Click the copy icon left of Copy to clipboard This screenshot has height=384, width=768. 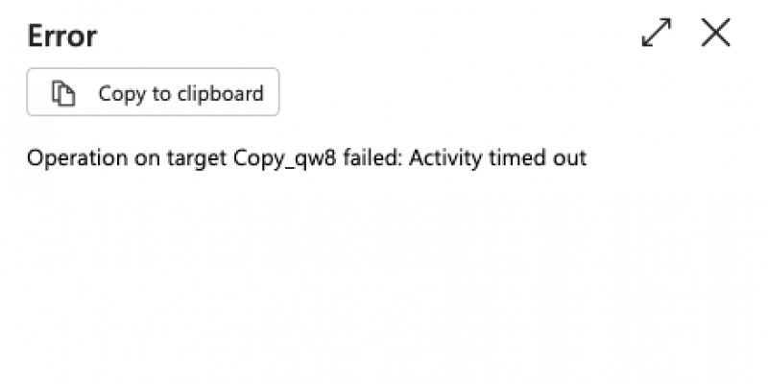[63, 93]
